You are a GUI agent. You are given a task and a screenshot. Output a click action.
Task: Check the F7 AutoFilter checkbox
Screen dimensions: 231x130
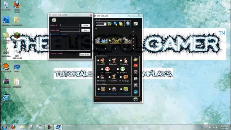[x=110, y=77]
